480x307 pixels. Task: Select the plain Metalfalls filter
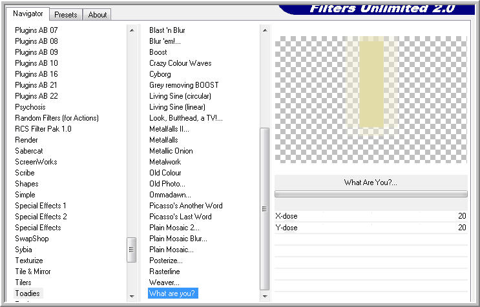[x=163, y=140]
